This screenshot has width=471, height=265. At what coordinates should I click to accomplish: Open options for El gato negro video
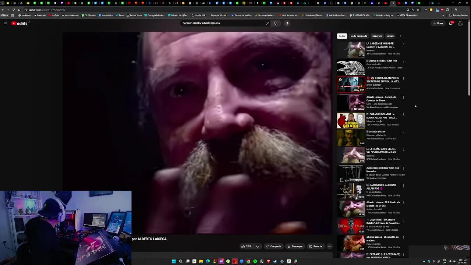click(x=403, y=185)
